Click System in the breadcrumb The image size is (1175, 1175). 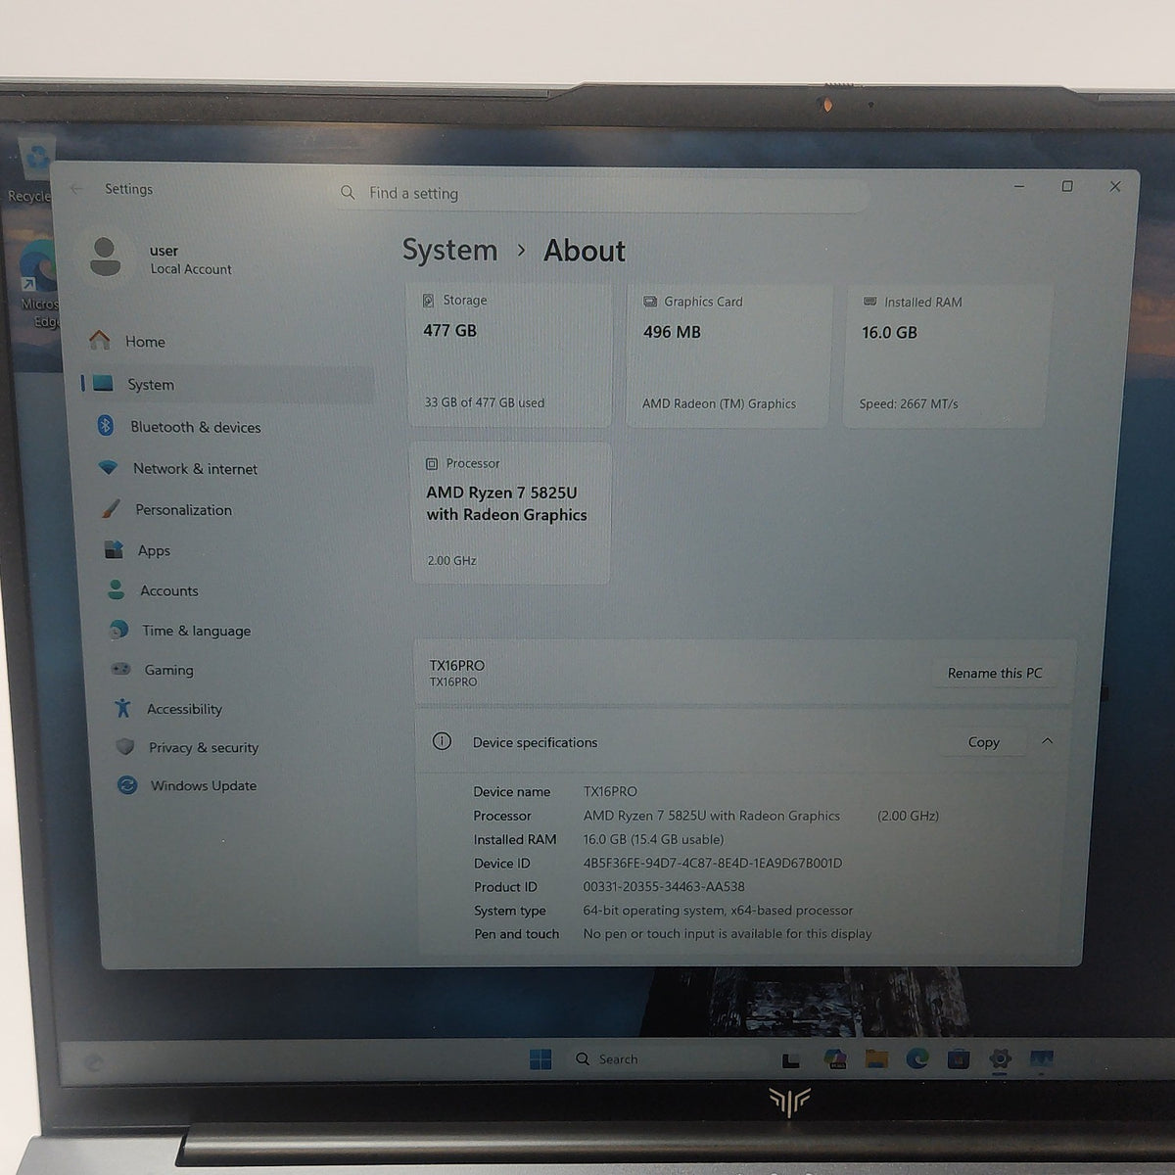click(x=449, y=251)
